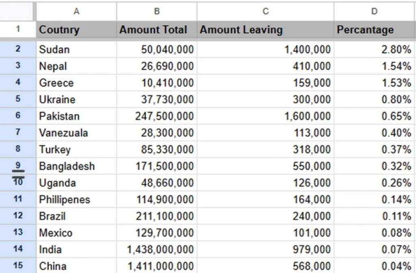
Task: Click the 'Coutnry' header cell
Action: coord(76,30)
